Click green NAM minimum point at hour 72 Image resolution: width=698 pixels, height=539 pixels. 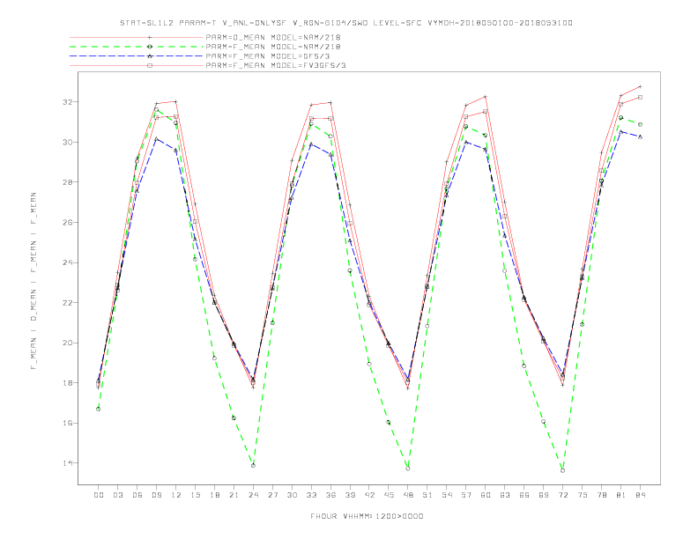562,470
